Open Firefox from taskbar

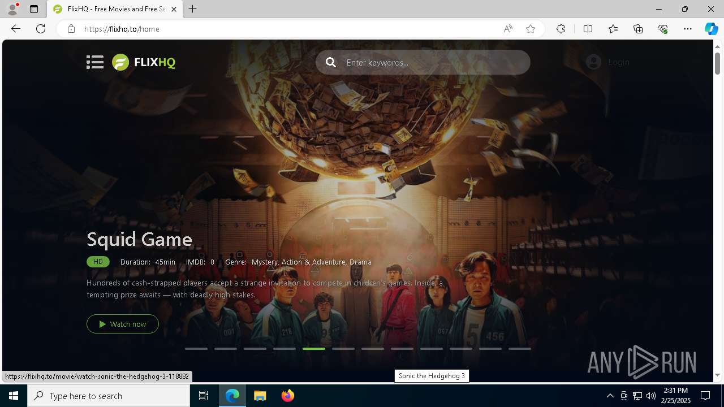287,396
